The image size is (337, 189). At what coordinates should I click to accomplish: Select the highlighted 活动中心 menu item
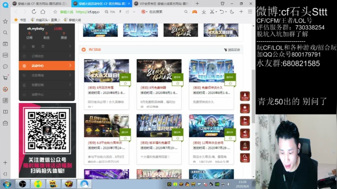[47, 65]
